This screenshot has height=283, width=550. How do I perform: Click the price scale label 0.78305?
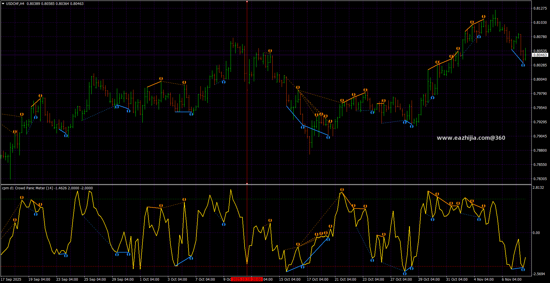pyautogui.click(x=540, y=179)
